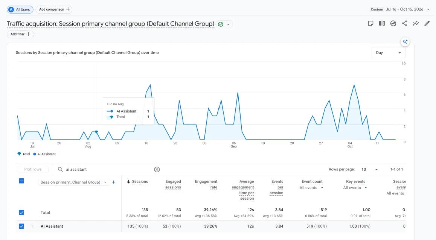The height and width of the screenshot is (240, 436).
Task: Sort by Engagement rate column
Action: (x=206, y=184)
